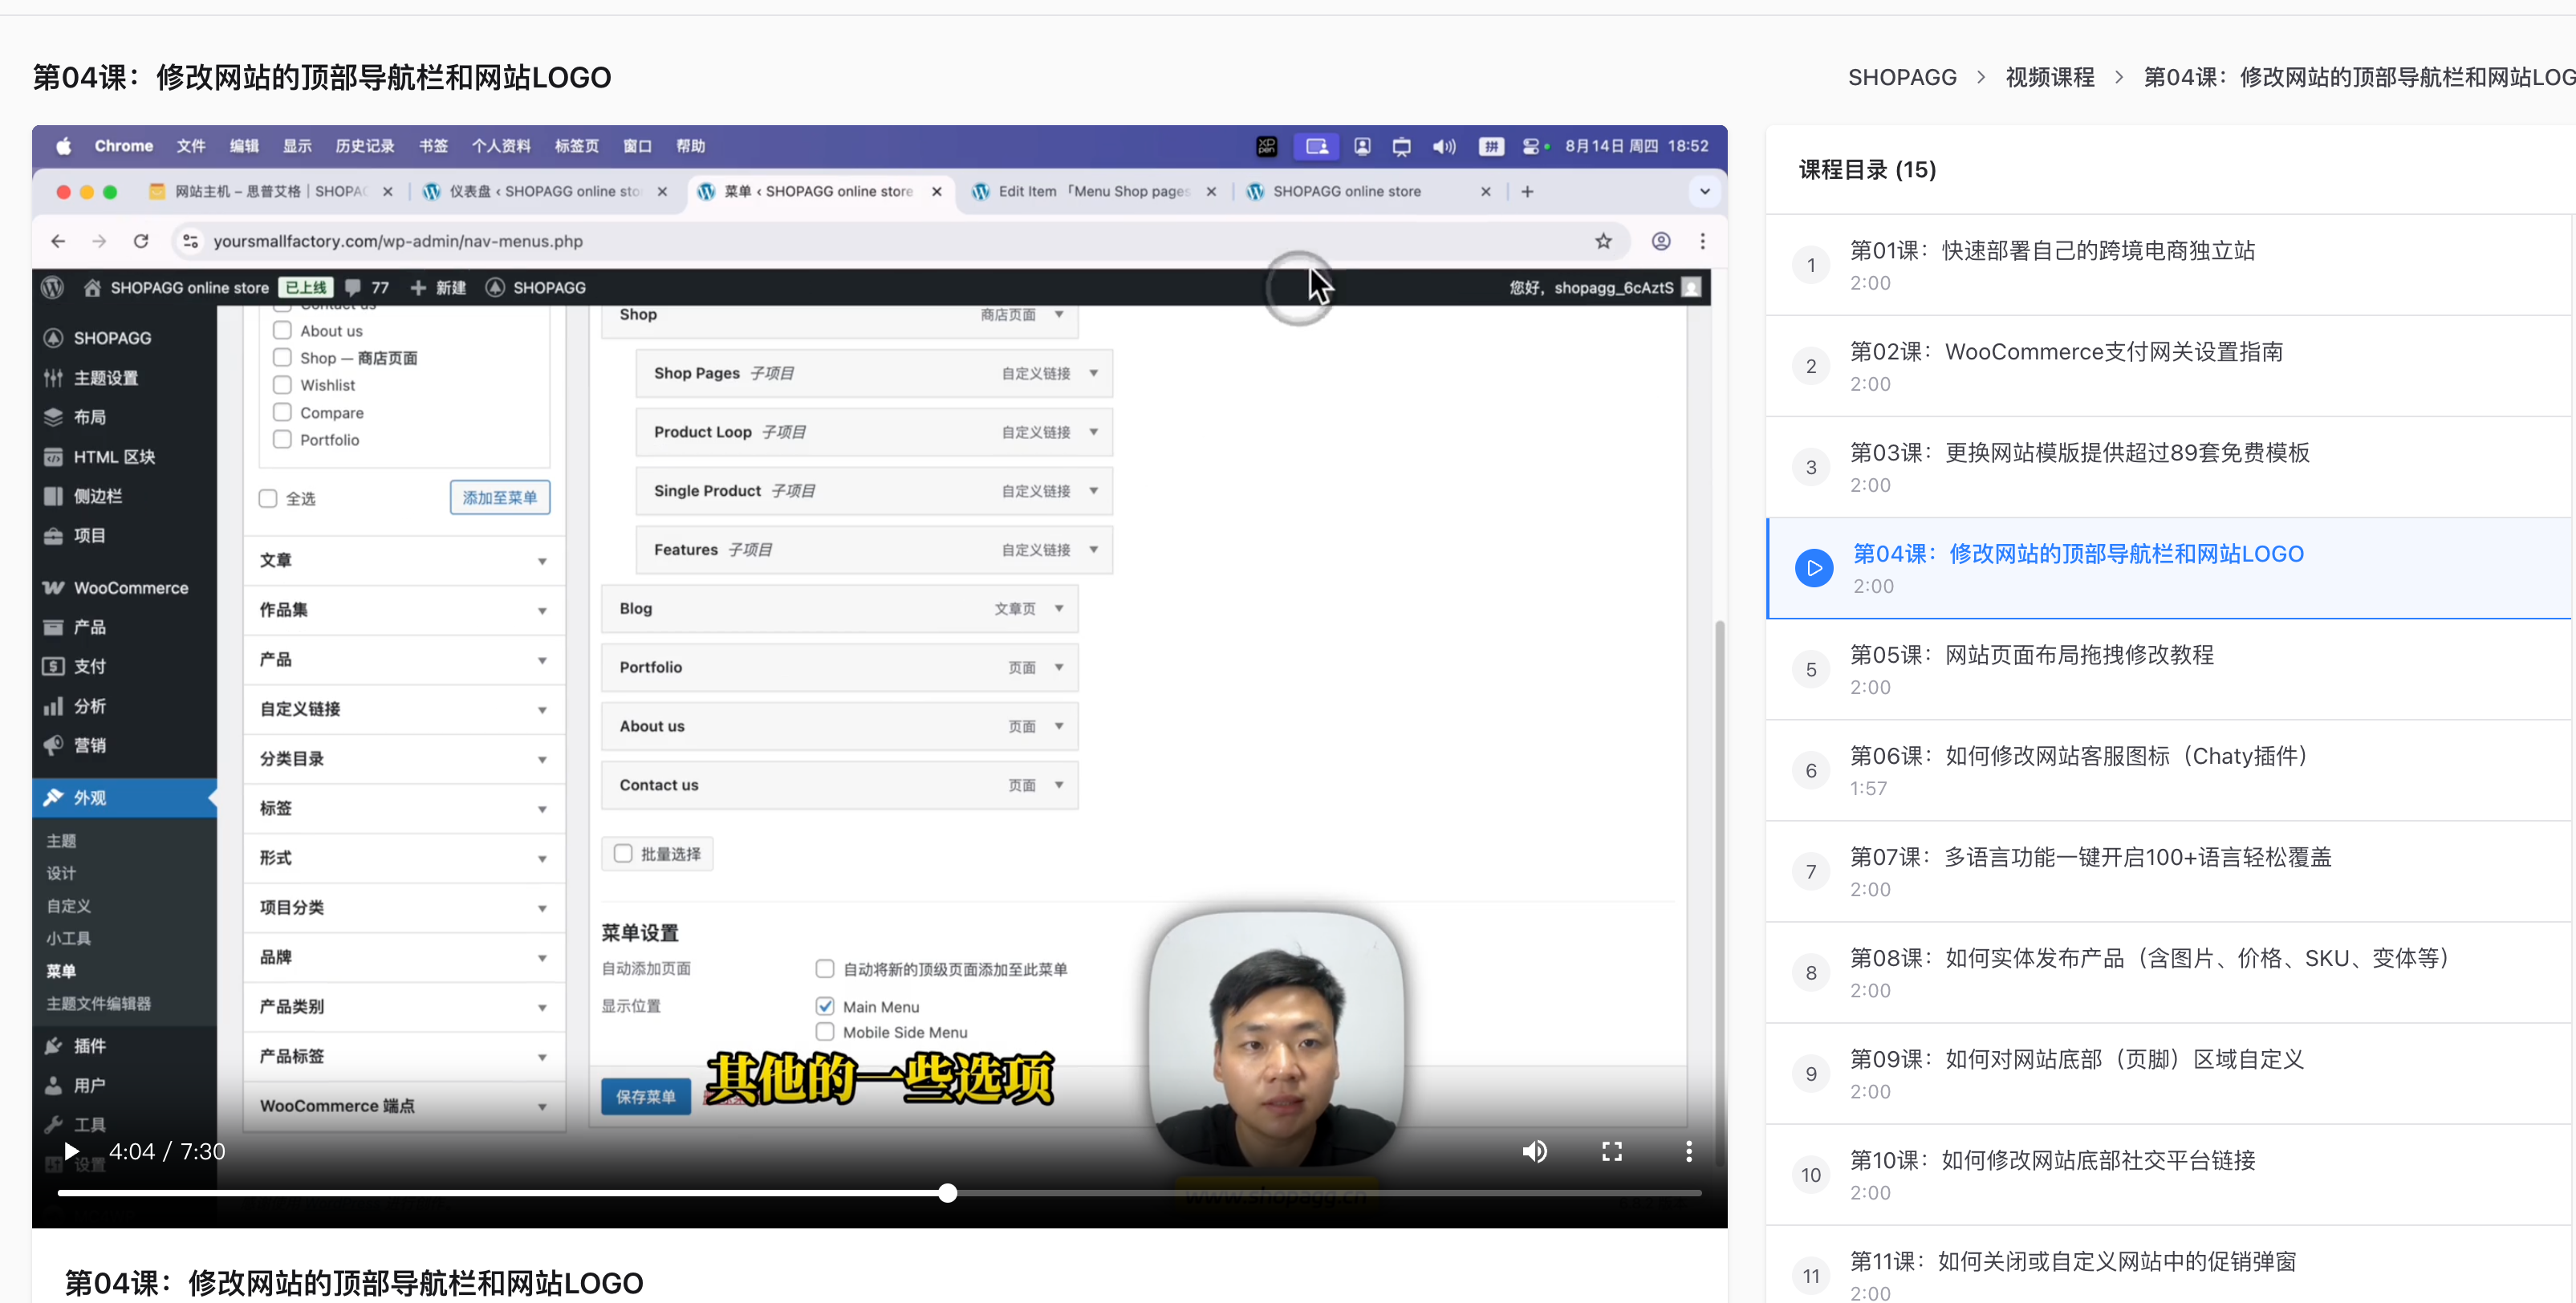Expand the Shop Pages sub-item arrow

click(x=1094, y=373)
